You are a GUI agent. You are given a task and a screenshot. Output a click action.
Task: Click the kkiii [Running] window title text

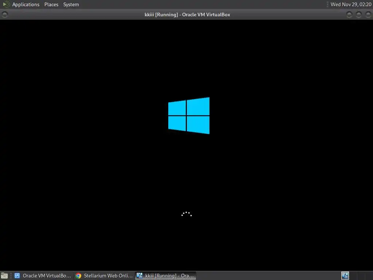[187, 15]
